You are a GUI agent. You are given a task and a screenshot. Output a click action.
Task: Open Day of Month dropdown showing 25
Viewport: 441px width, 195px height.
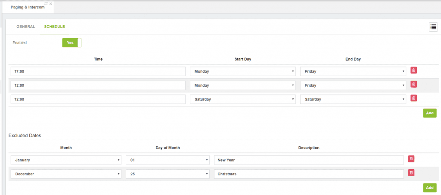tap(168, 174)
